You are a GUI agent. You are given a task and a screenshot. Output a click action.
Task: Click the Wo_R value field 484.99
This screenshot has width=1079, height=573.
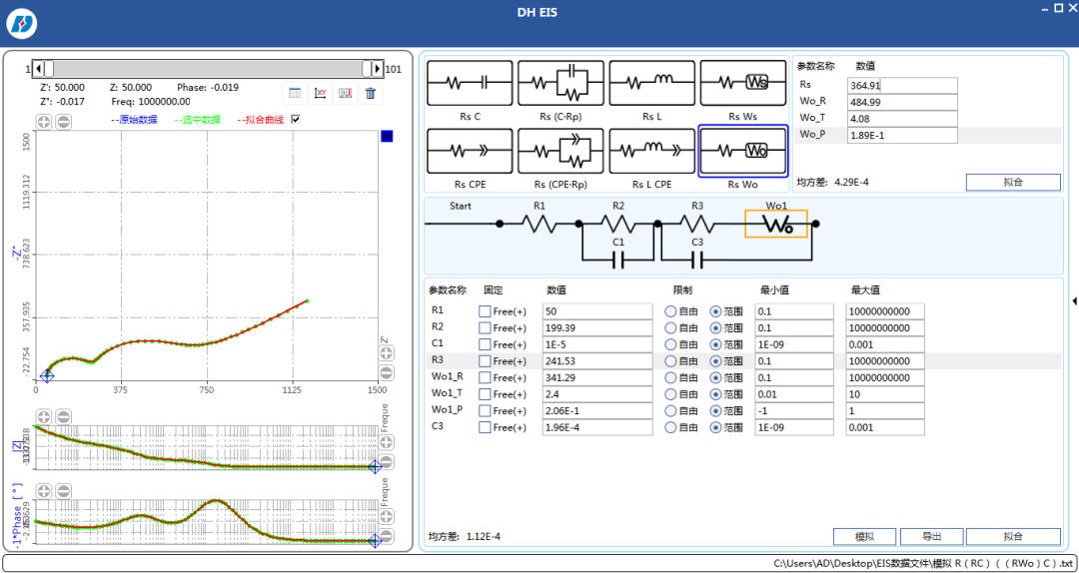tap(903, 102)
